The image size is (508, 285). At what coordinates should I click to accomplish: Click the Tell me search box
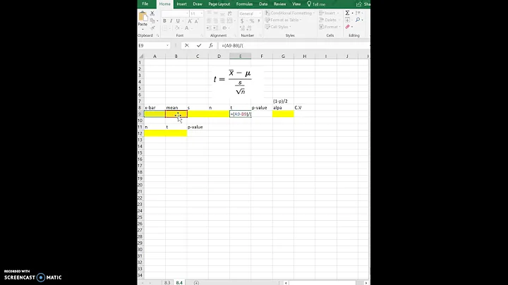(316, 4)
